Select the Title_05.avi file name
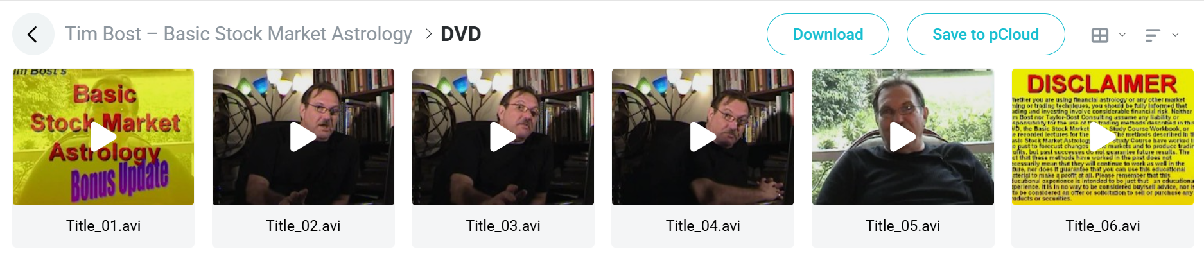1204x256 pixels. pos(903,226)
